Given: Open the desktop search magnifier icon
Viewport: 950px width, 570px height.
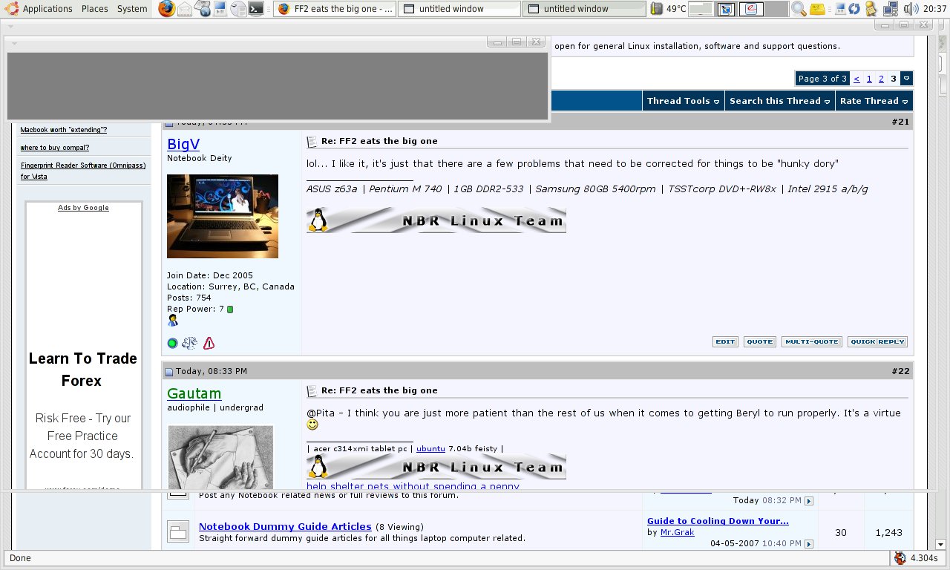Looking at the screenshot, I should pos(799,9).
